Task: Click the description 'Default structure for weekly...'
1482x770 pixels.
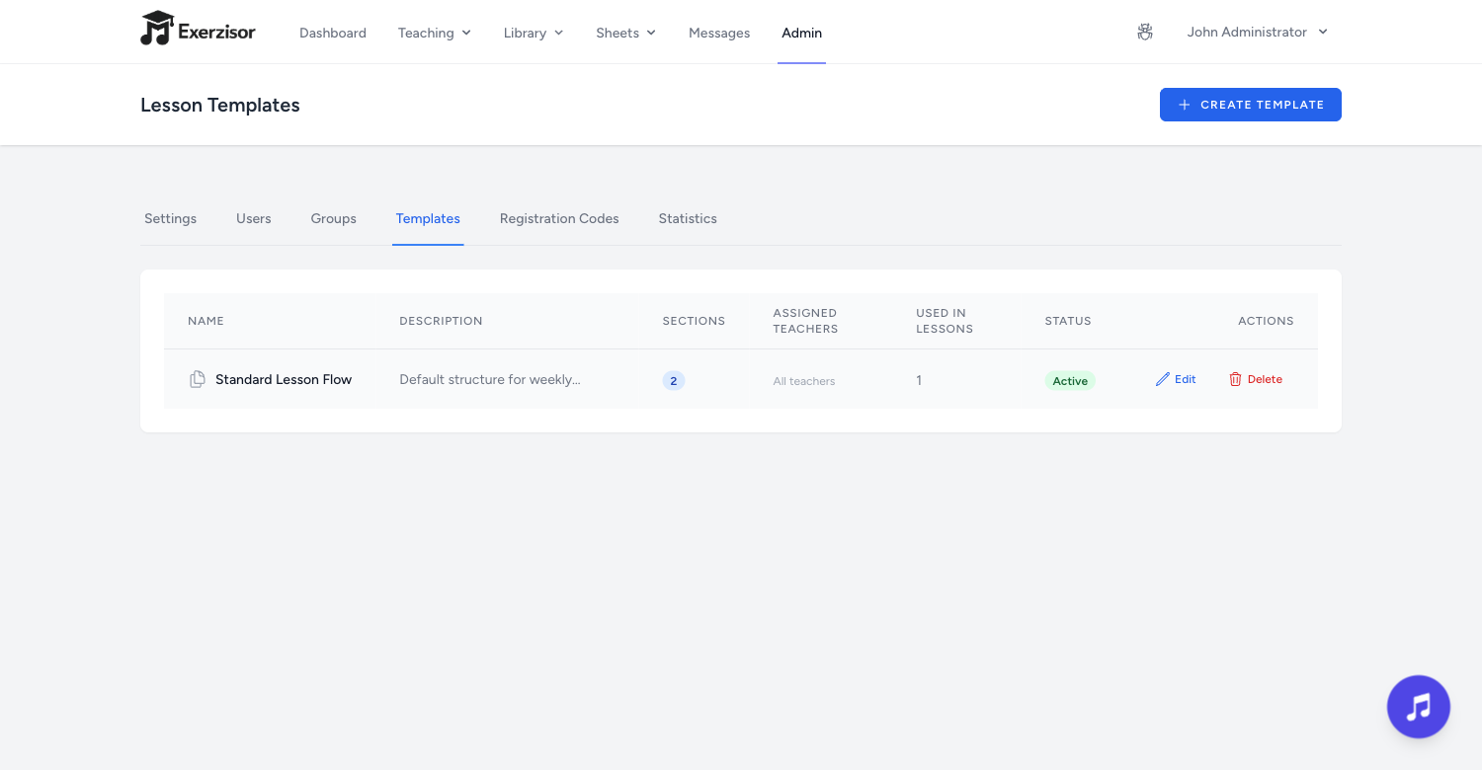Action: coord(490,379)
